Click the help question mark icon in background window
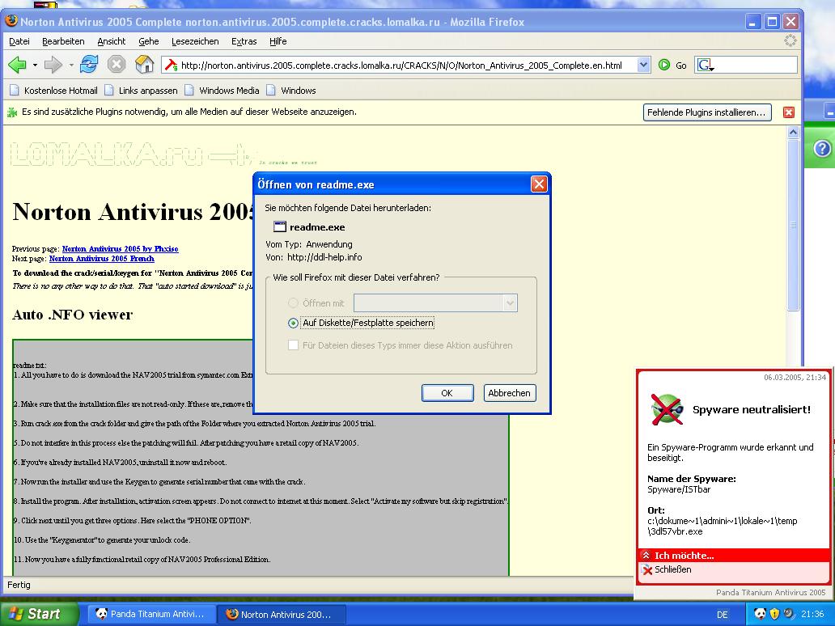The width and height of the screenshot is (835, 626). pos(823,149)
